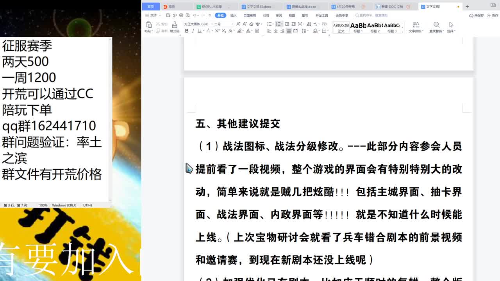500x281 pixels.
Task: Switch to the 页面布局 ribbon tab
Action: click(x=250, y=15)
